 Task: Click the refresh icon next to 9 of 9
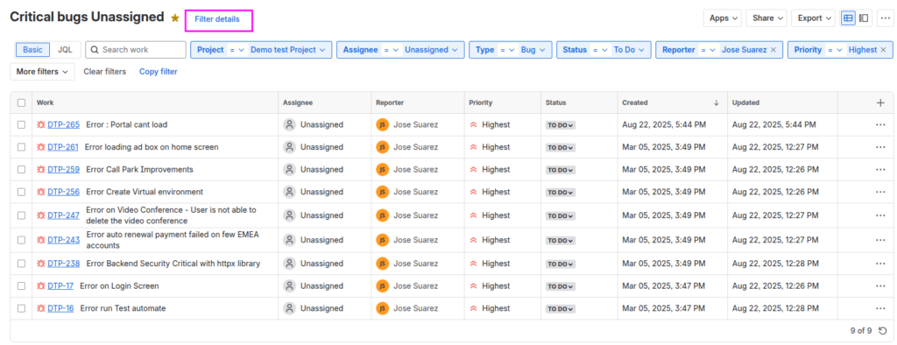click(x=883, y=331)
